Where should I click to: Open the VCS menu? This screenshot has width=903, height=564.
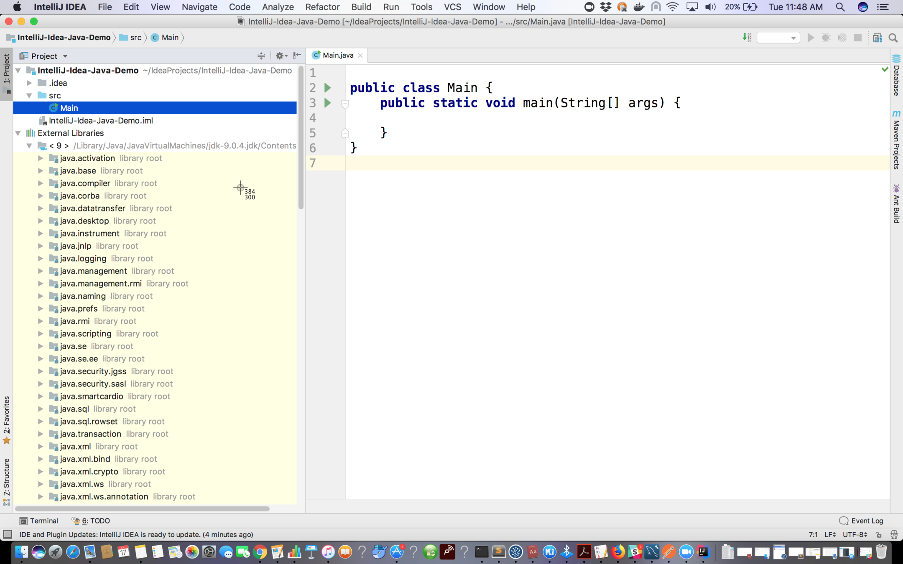click(x=452, y=7)
